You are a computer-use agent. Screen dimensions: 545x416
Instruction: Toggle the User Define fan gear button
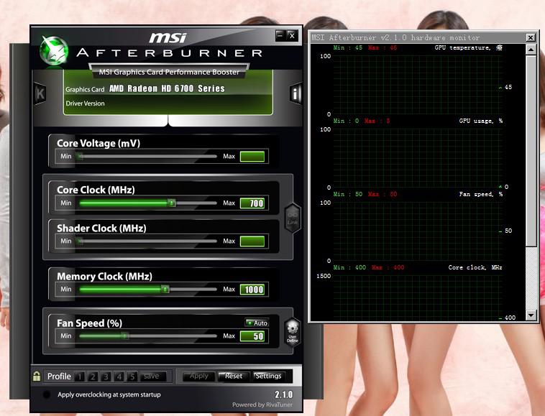point(293,333)
